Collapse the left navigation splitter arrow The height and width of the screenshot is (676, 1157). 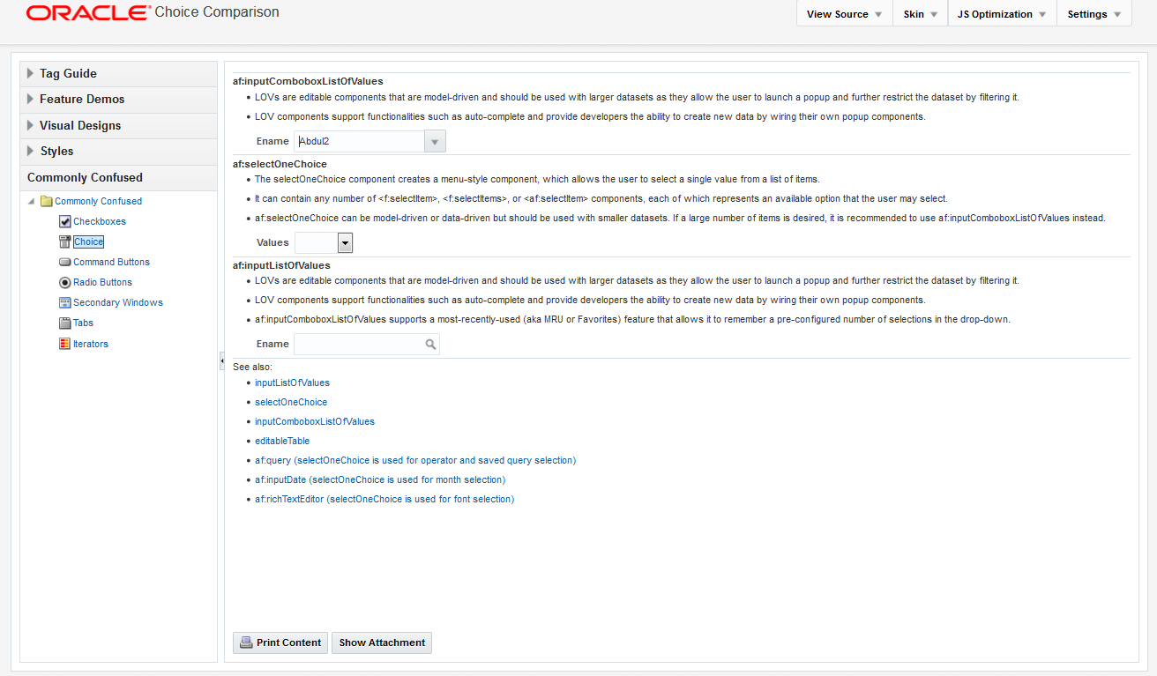click(x=221, y=361)
